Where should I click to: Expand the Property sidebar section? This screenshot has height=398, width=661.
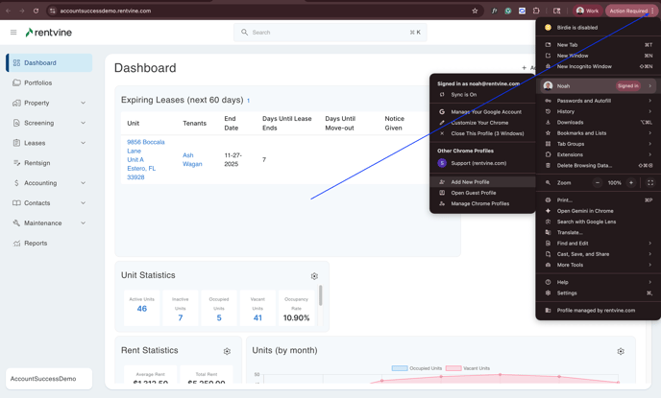click(x=83, y=103)
